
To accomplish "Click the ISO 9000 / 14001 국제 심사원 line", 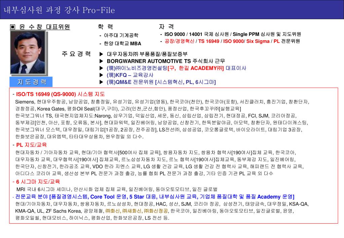I will coord(233,34).
